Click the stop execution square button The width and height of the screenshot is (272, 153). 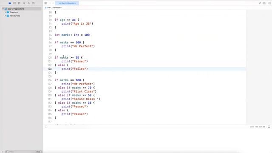pyautogui.click(x=46, y=127)
